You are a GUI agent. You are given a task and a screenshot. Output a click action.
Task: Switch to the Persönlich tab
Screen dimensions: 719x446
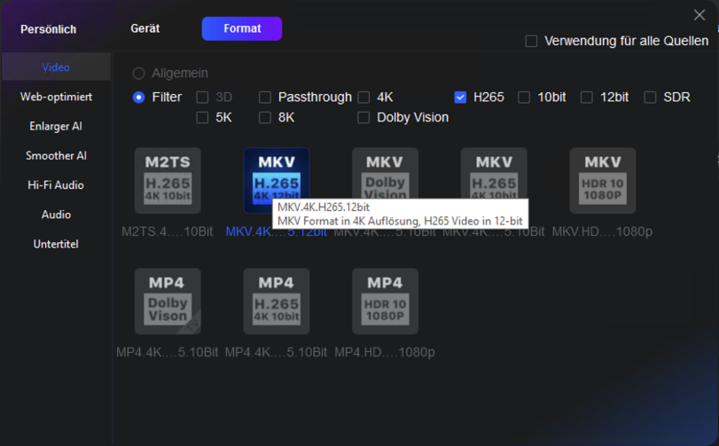(48, 29)
